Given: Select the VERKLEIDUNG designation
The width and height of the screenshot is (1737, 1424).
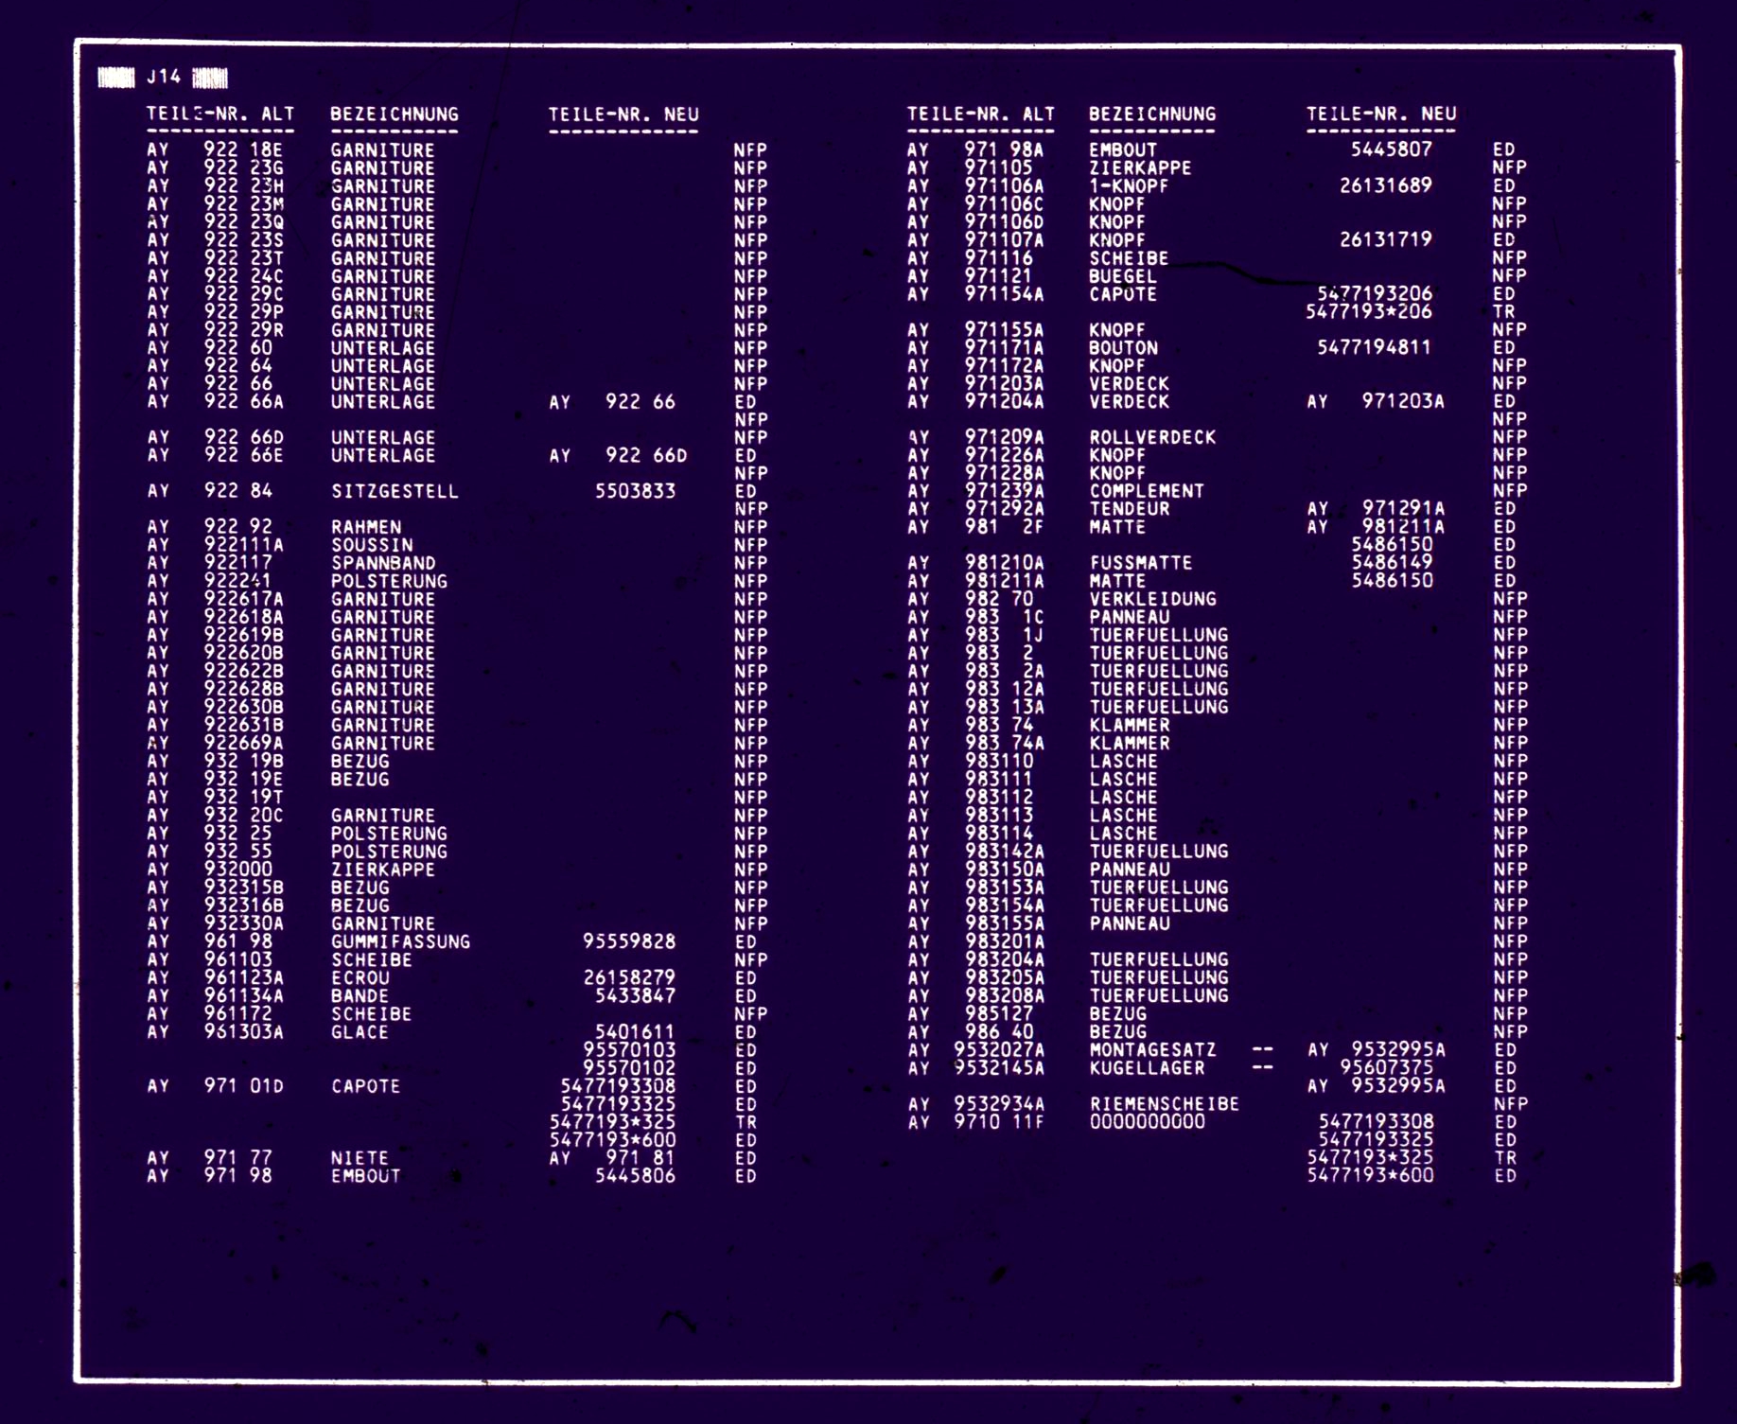Looking at the screenshot, I should coord(1152,600).
